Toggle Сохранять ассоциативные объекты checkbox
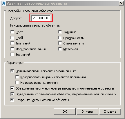Screen dimensions: 125x119 (x=12, y=100)
